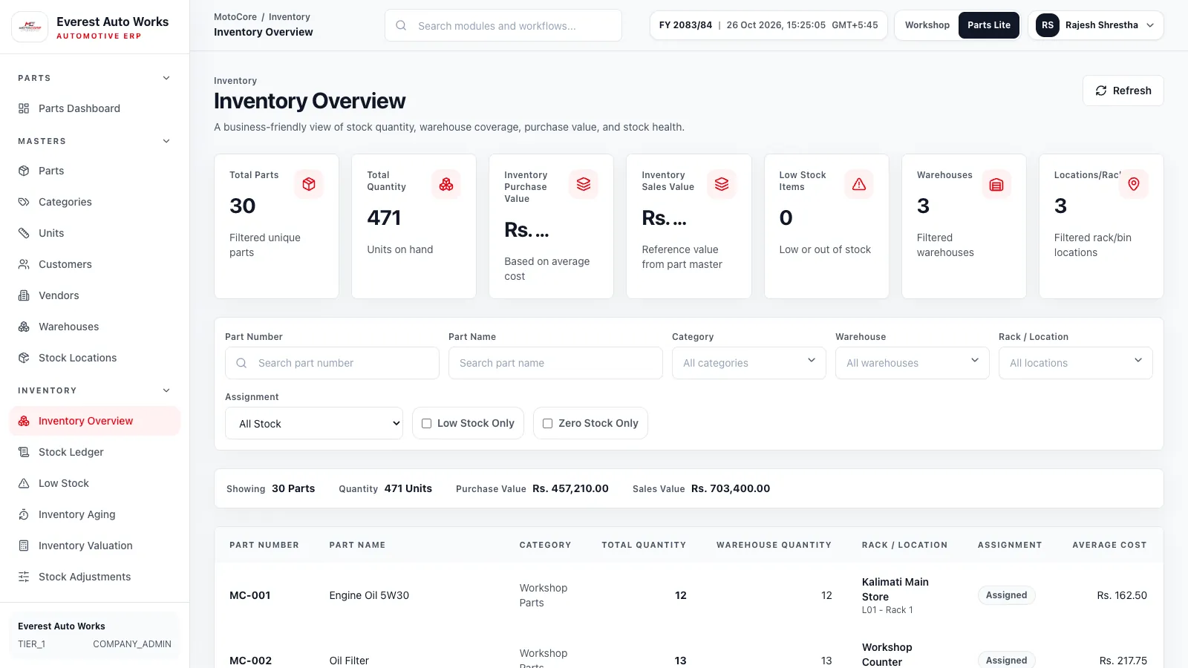Click the Locations/Rack card pin icon

[x=1134, y=184]
